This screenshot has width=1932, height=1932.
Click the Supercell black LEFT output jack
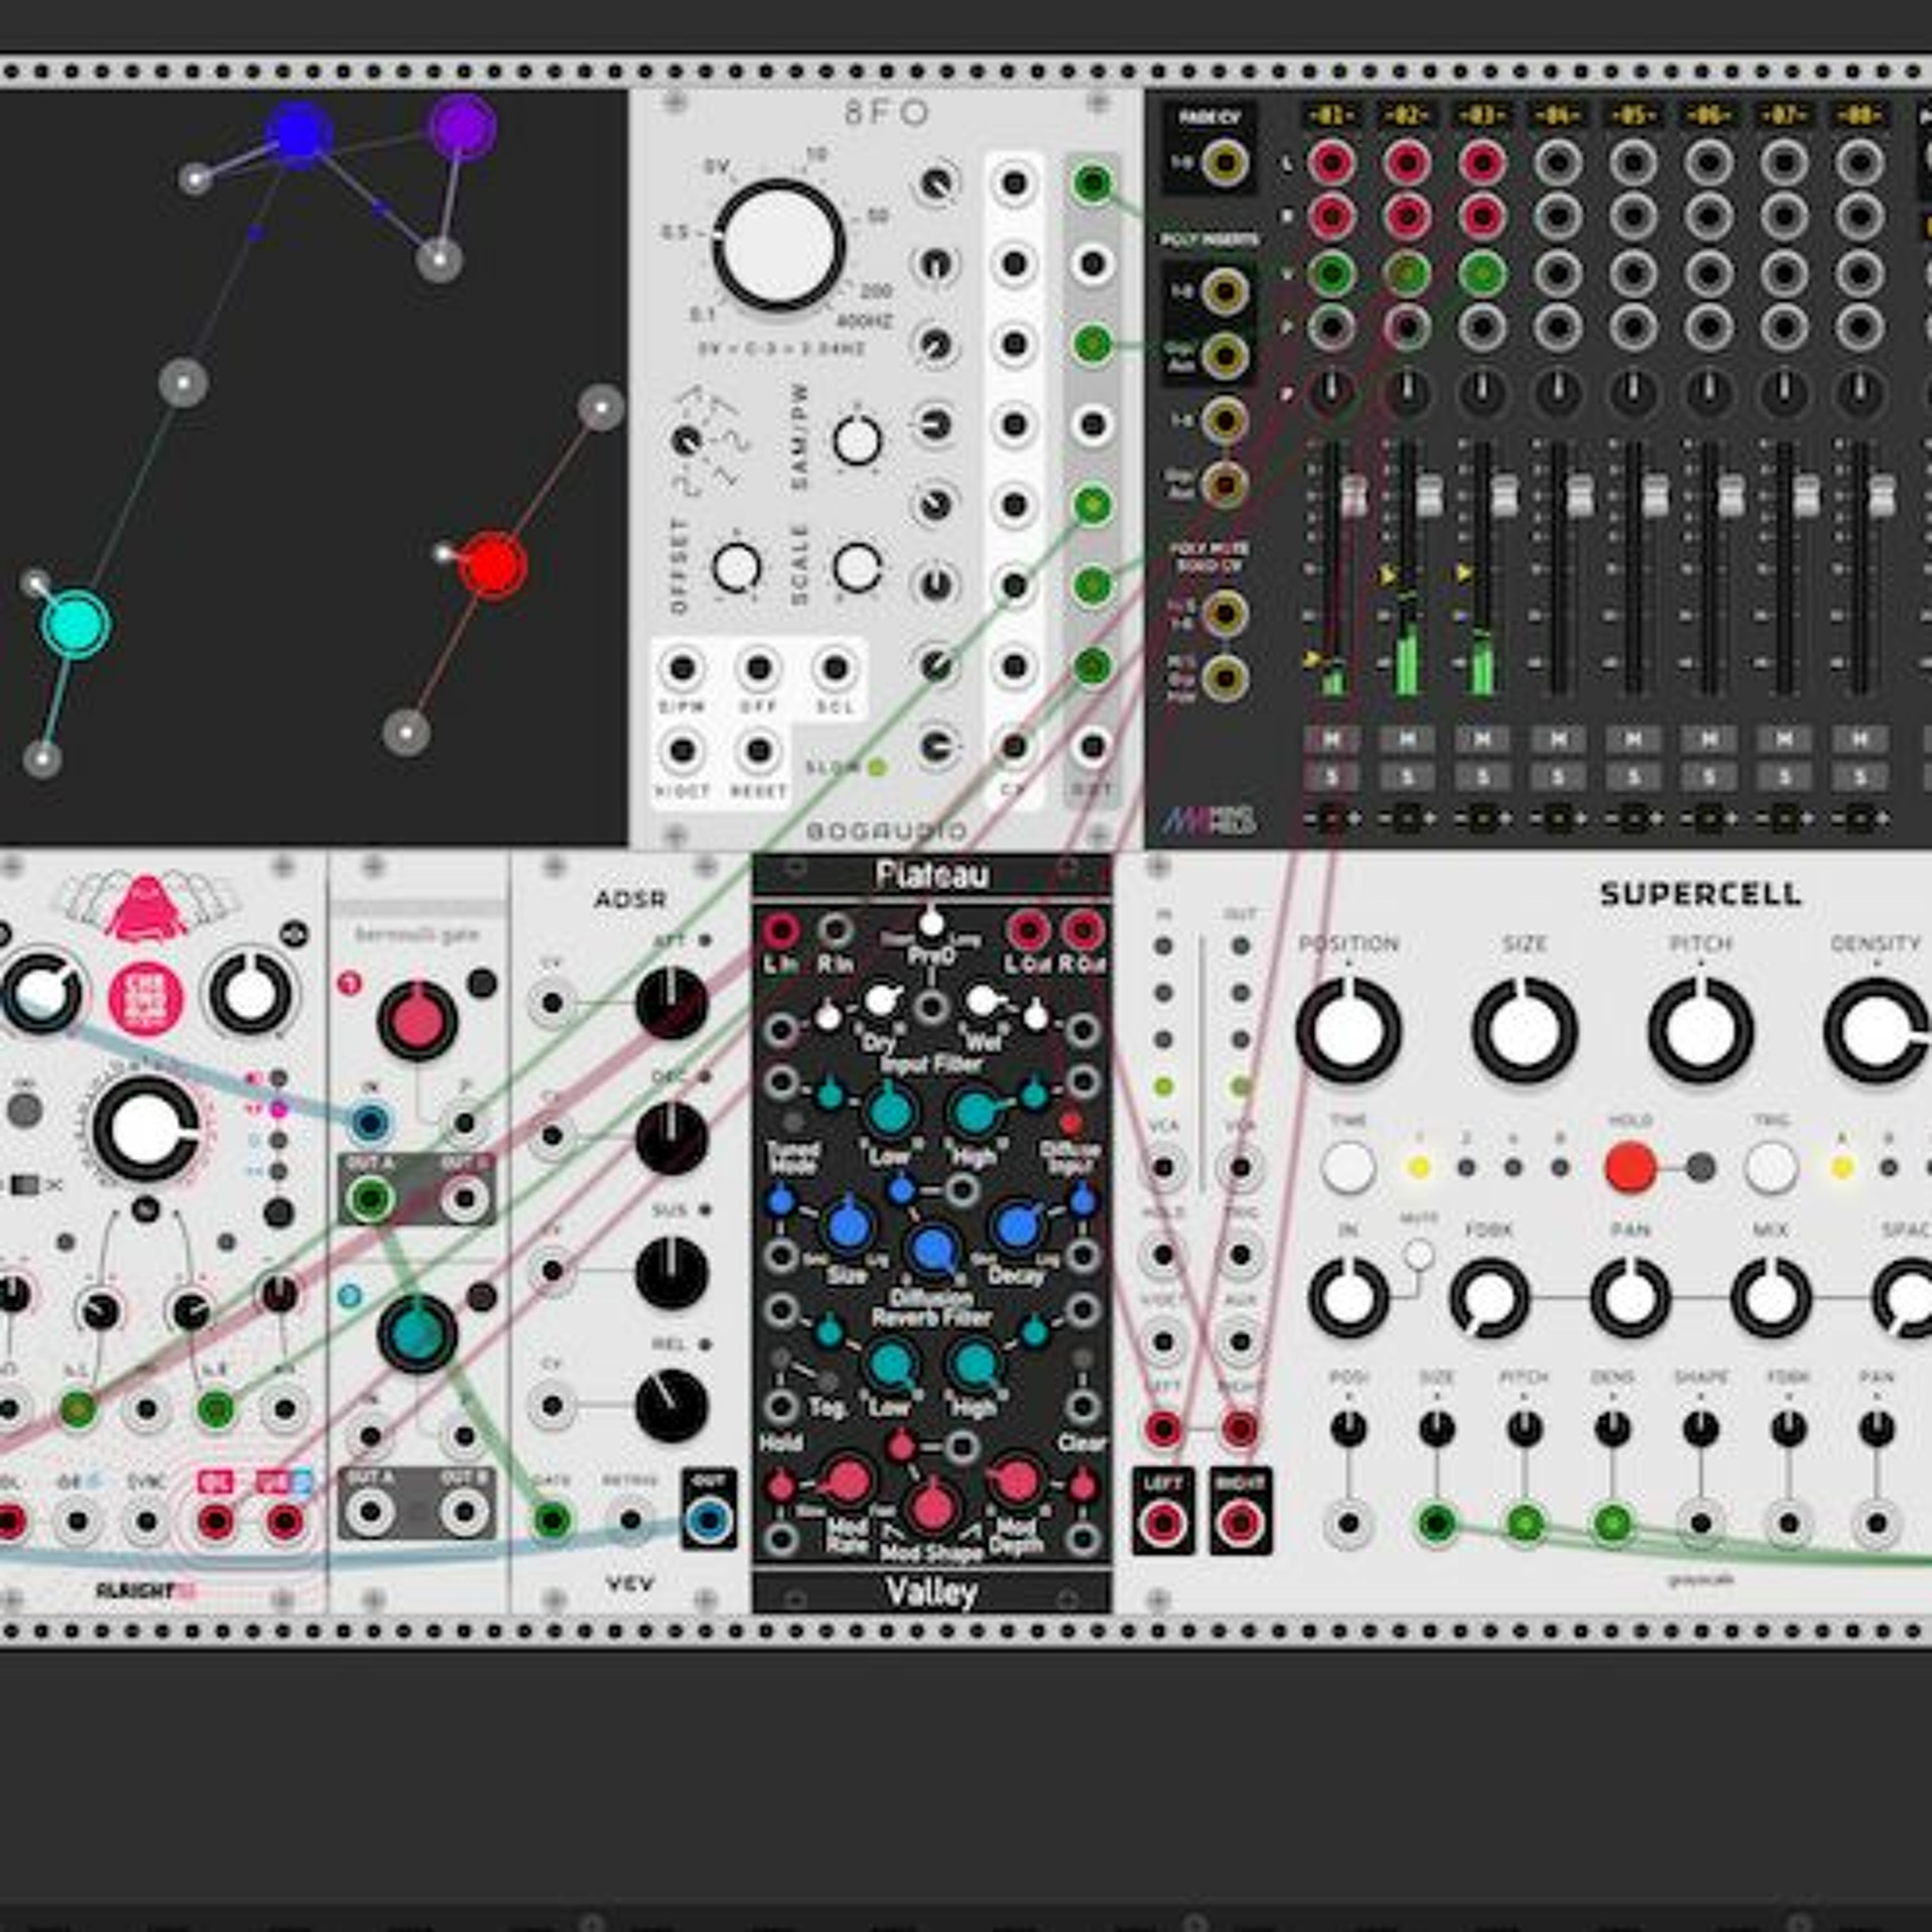coord(1162,1524)
